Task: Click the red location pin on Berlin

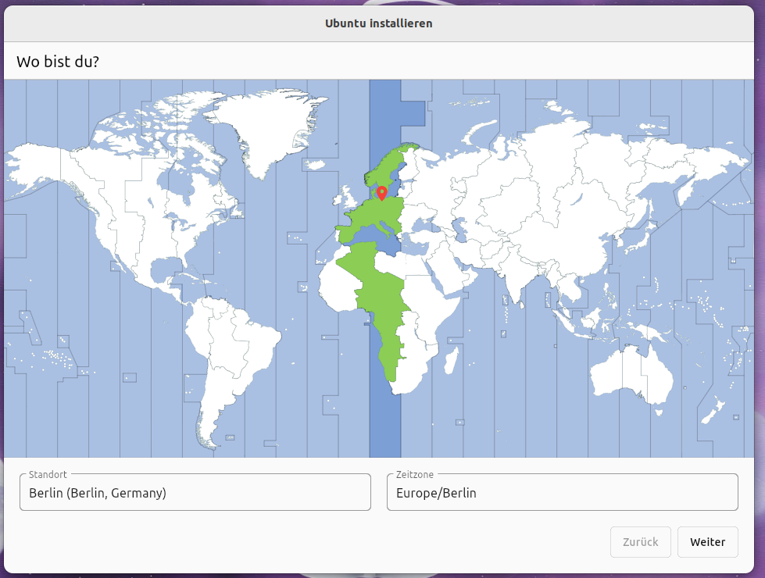Action: (x=381, y=192)
